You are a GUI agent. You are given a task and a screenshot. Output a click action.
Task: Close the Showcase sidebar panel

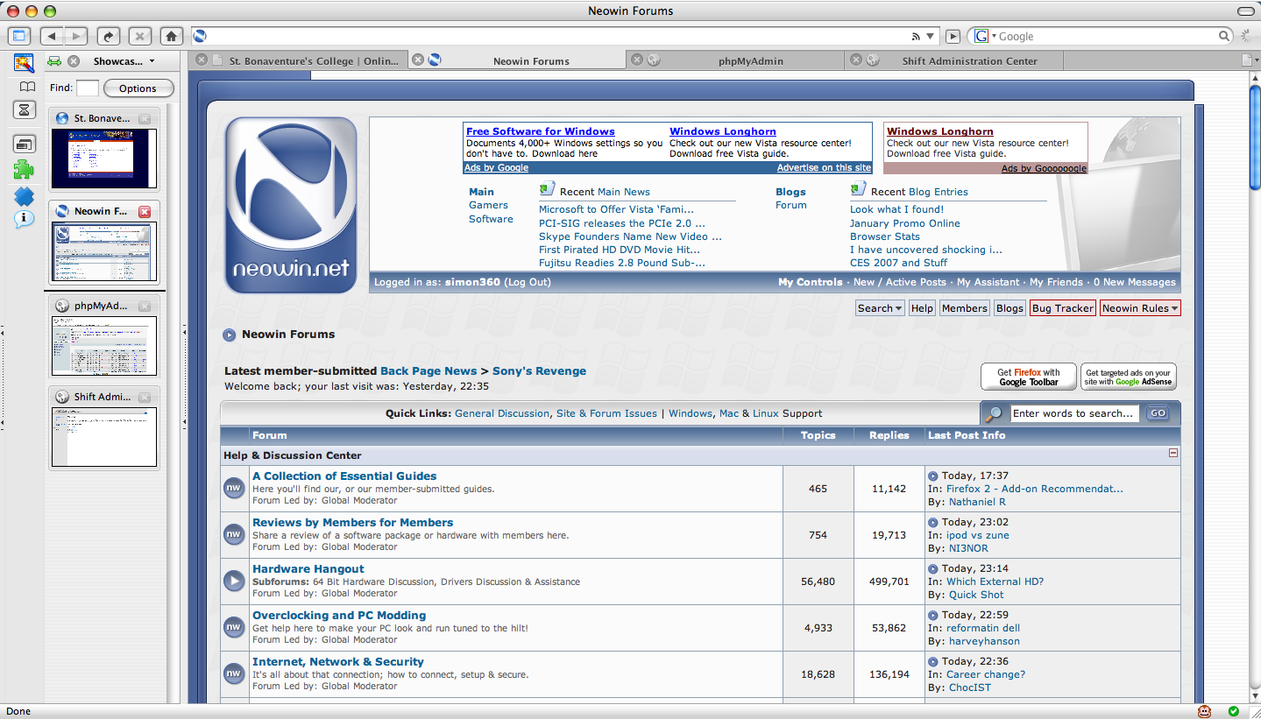coord(74,61)
